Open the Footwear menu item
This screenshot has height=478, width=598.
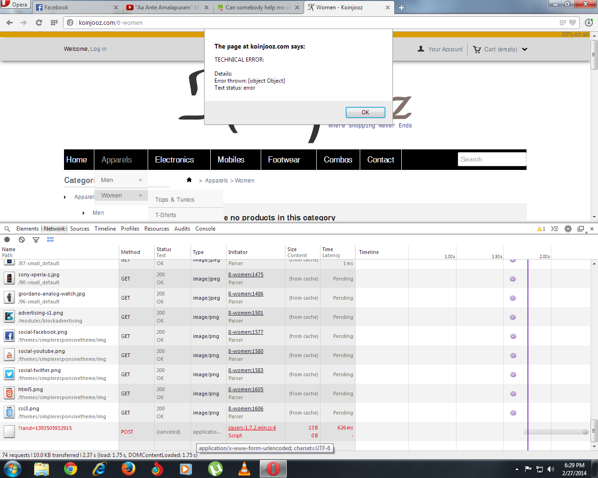coord(284,160)
